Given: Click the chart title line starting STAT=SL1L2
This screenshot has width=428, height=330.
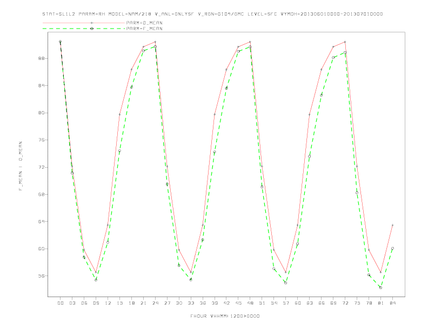Looking at the screenshot, I should tap(212, 14).
